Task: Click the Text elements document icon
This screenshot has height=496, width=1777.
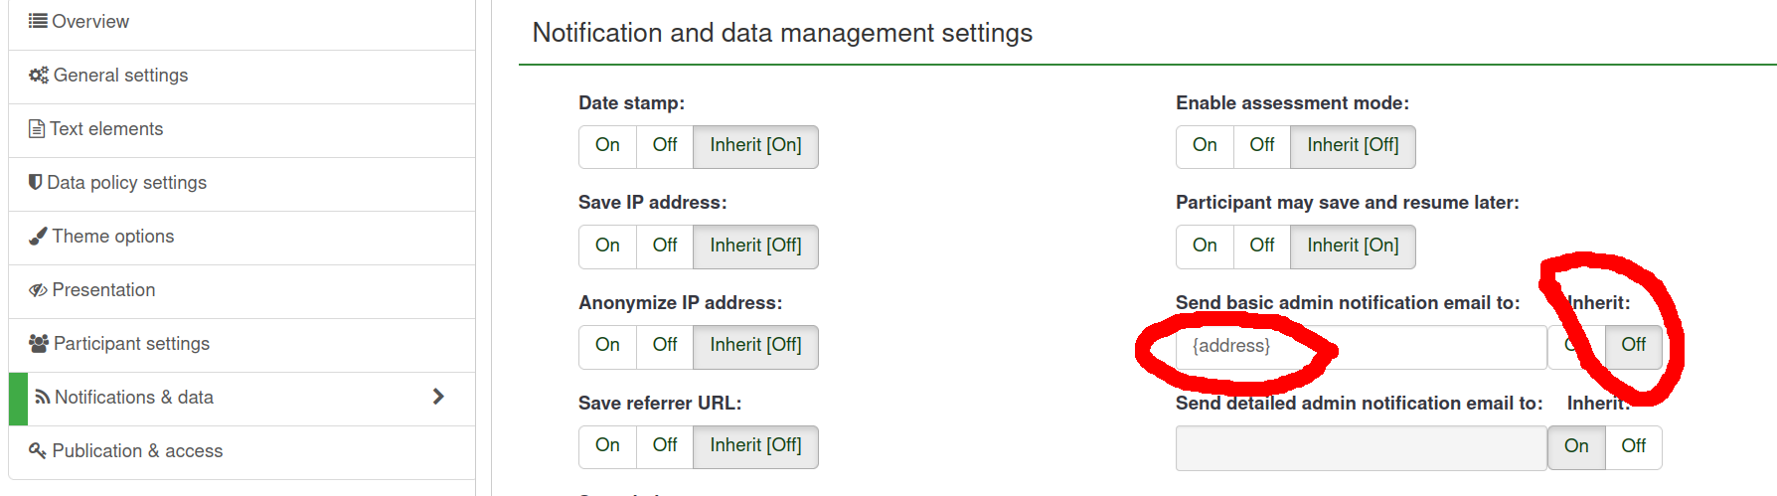Action: 37,129
